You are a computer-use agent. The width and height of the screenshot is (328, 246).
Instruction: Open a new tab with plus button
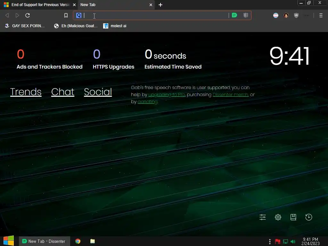160,5
